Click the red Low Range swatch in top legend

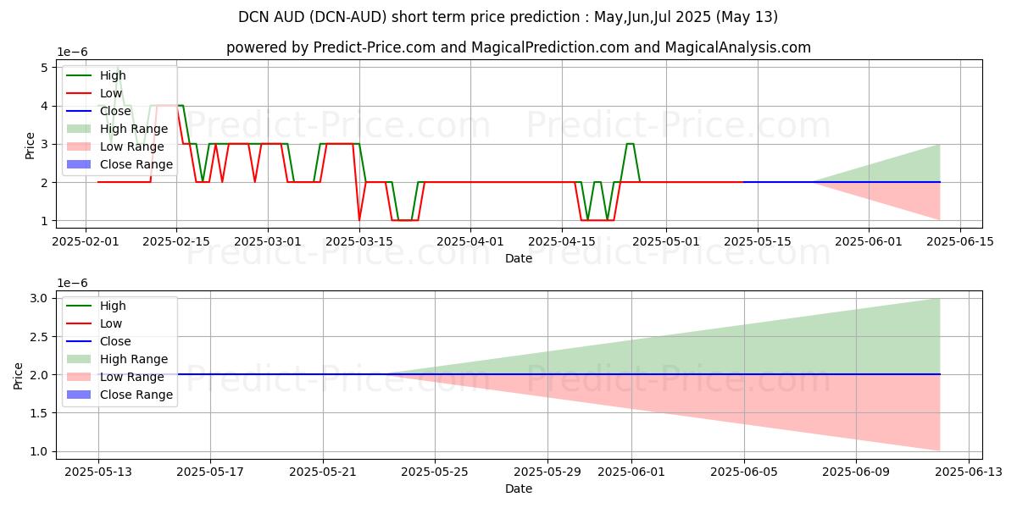(80, 146)
